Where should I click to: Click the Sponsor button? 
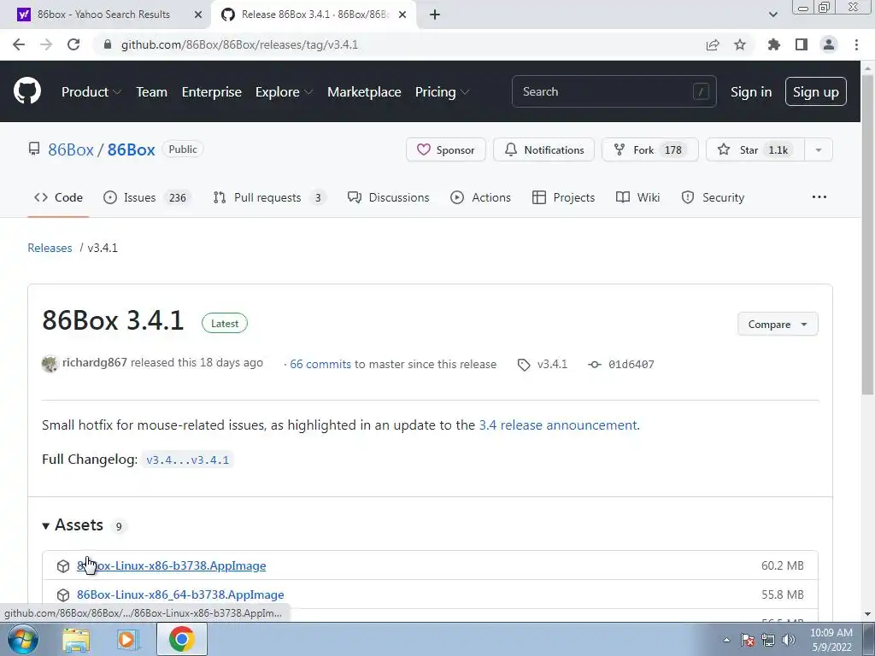pyautogui.click(x=446, y=149)
